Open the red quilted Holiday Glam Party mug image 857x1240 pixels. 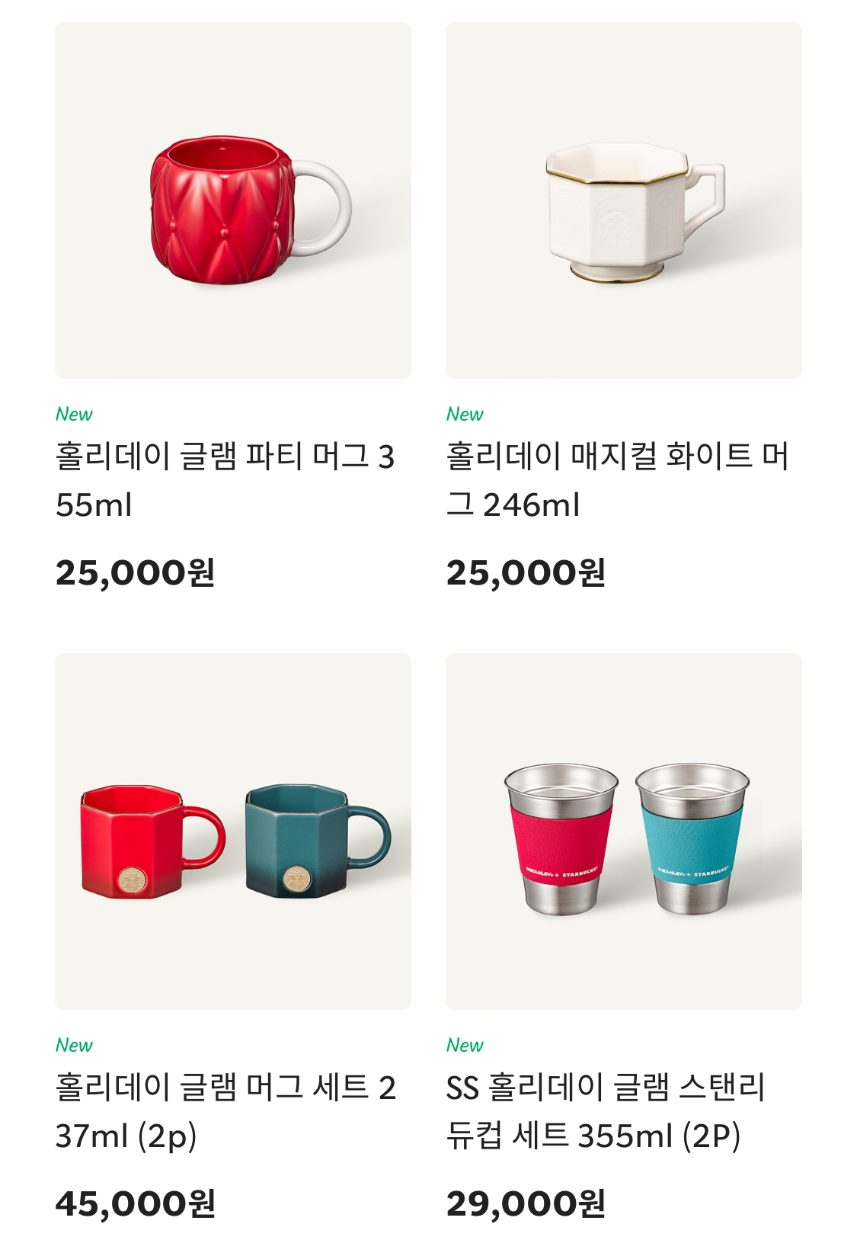click(x=233, y=200)
